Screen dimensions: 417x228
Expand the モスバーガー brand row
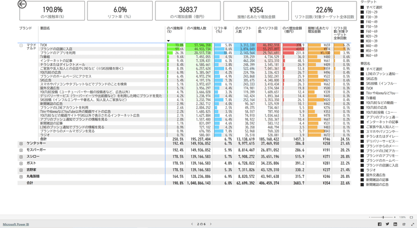click(x=21, y=150)
